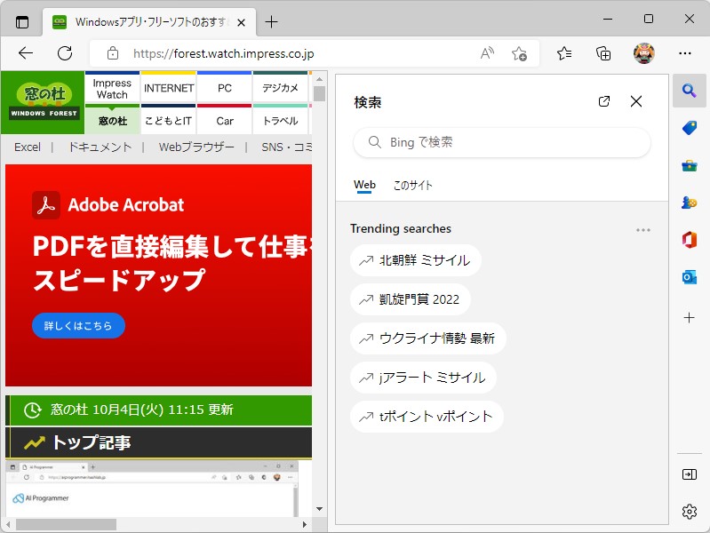Click the 窓の杜 10月4日(火) 11:15 更新 bar

pyautogui.click(x=158, y=410)
